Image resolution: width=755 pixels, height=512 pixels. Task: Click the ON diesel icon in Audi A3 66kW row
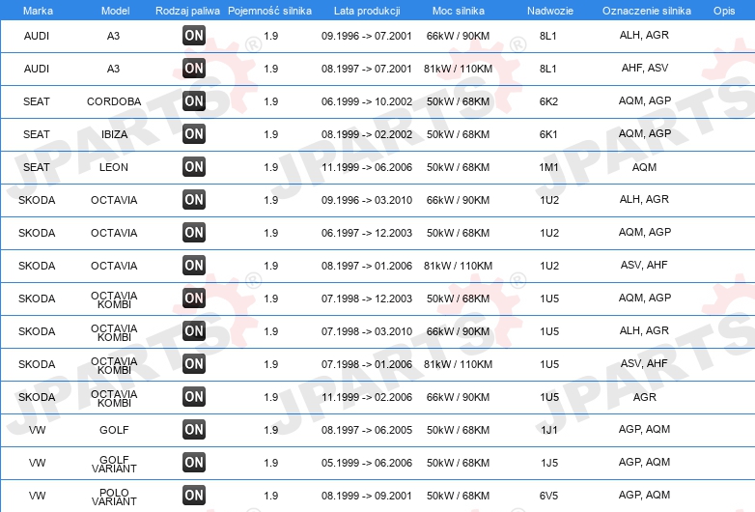click(194, 35)
